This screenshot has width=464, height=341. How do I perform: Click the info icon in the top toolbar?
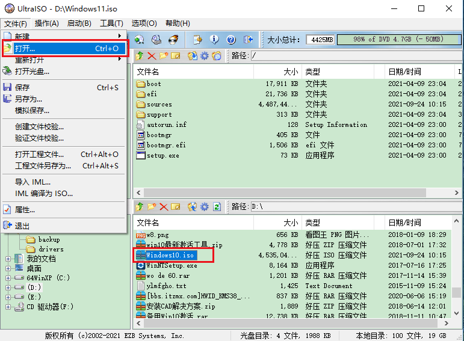[214, 40]
